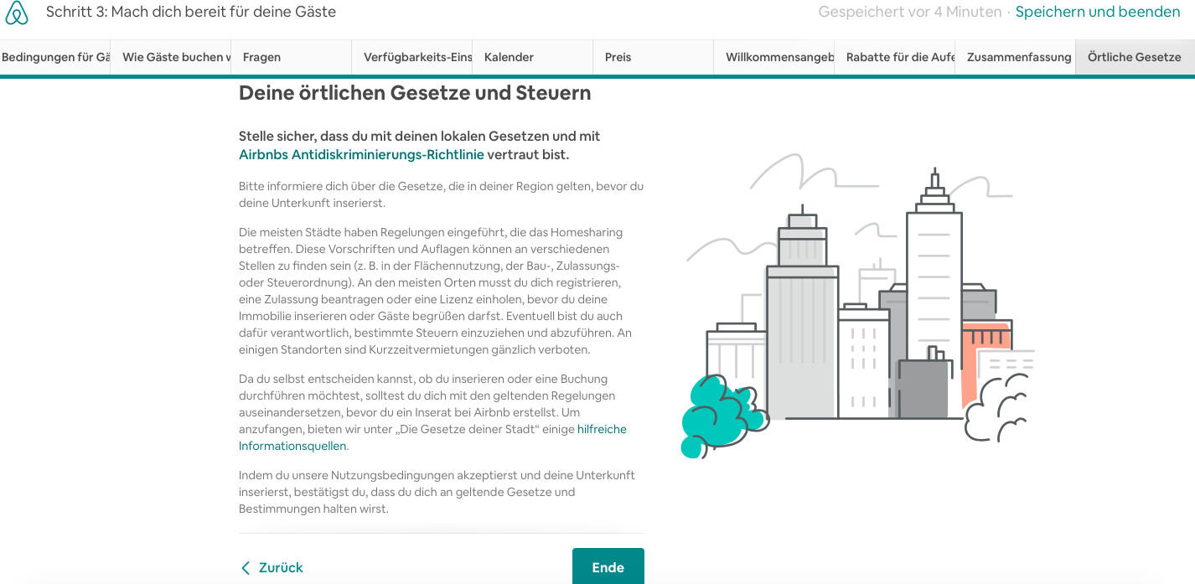Go back with the Zurück button
1195x584 pixels.
pyautogui.click(x=272, y=568)
